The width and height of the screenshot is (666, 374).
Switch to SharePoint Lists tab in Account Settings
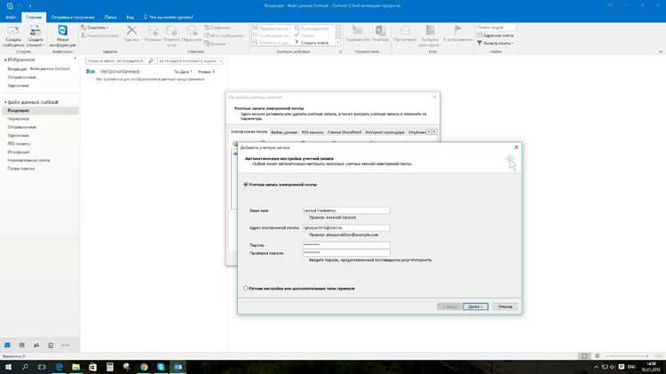tap(344, 132)
